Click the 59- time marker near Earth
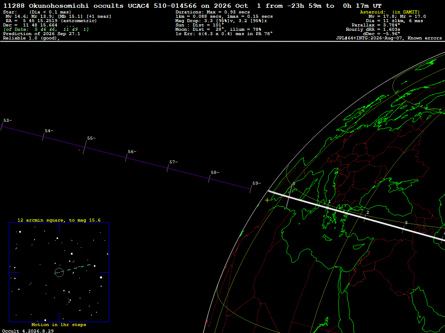Image resolution: width=445 pixels, height=333 pixels. click(256, 183)
